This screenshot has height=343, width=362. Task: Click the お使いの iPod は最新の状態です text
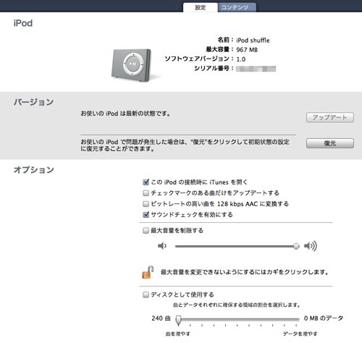coord(126,114)
